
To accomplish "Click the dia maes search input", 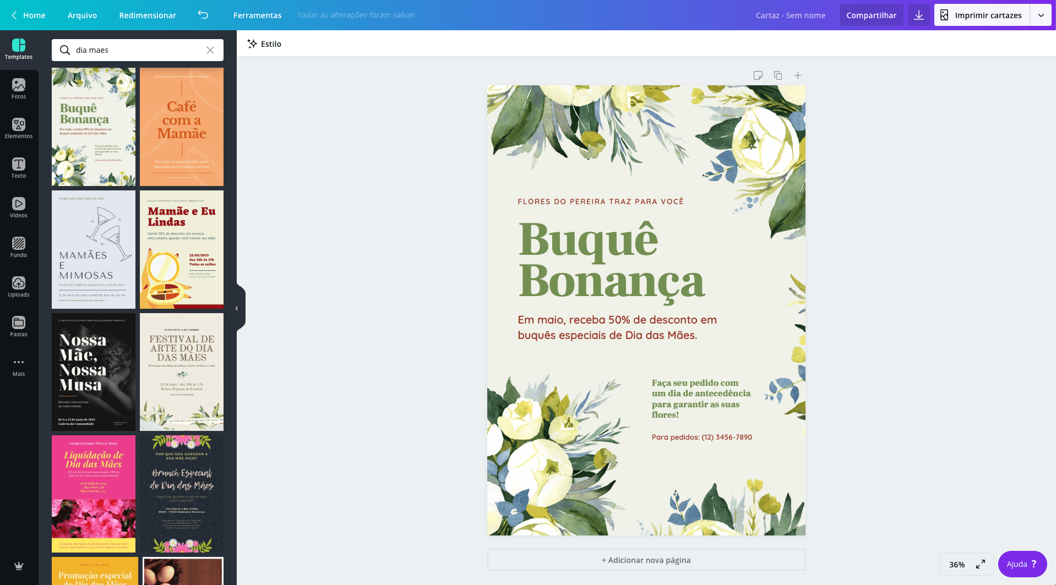I will click(x=138, y=50).
